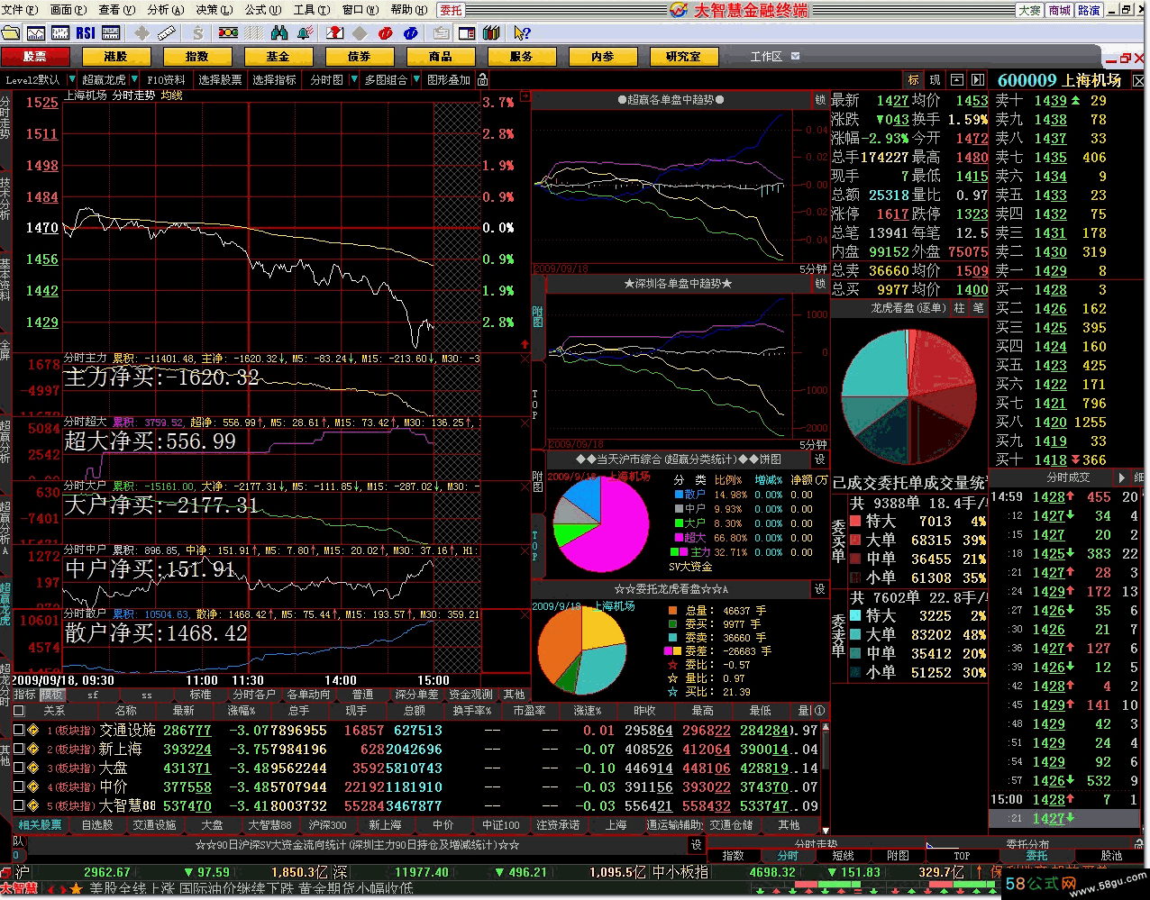Click the diamond icon in 大盘 row
1150x900 pixels.
click(x=33, y=768)
